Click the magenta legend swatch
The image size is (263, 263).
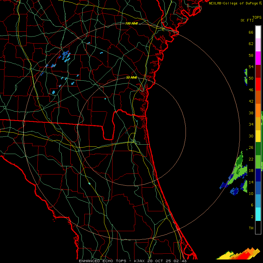coord(258,58)
